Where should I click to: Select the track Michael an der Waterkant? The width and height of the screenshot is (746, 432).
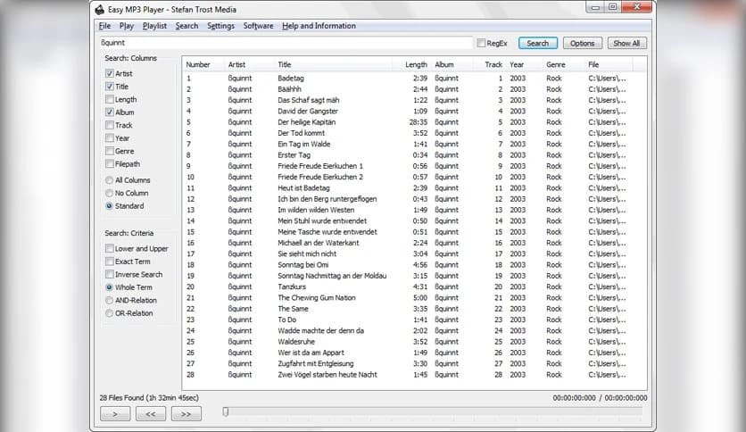click(319, 243)
